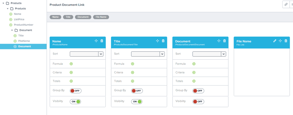Delete the Title column card
The height and width of the screenshot is (115, 293).
pyautogui.click(x=163, y=41)
